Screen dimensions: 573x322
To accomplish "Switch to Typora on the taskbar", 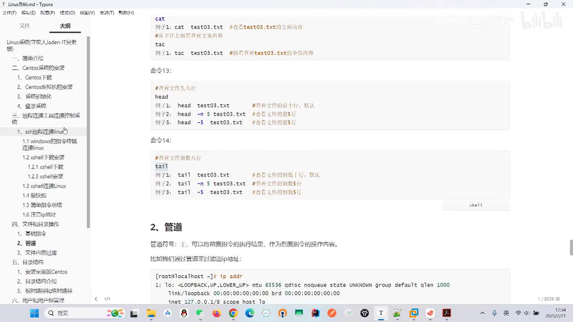I will pyautogui.click(x=381, y=313).
